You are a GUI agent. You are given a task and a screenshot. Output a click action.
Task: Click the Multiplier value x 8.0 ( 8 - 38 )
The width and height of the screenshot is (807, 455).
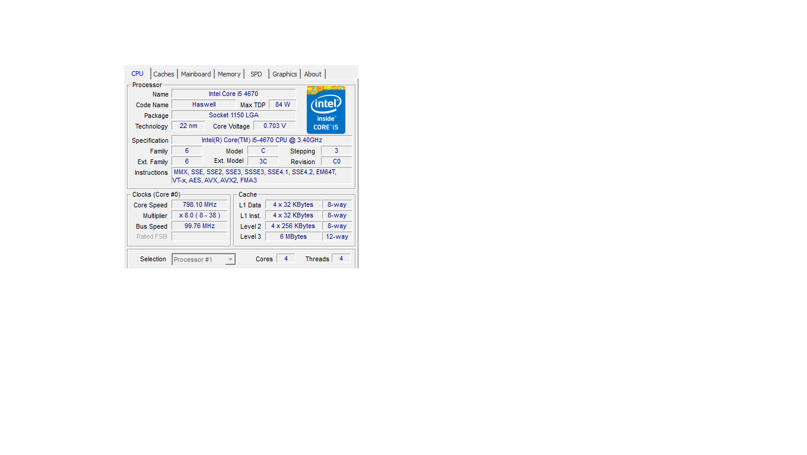pyautogui.click(x=199, y=215)
